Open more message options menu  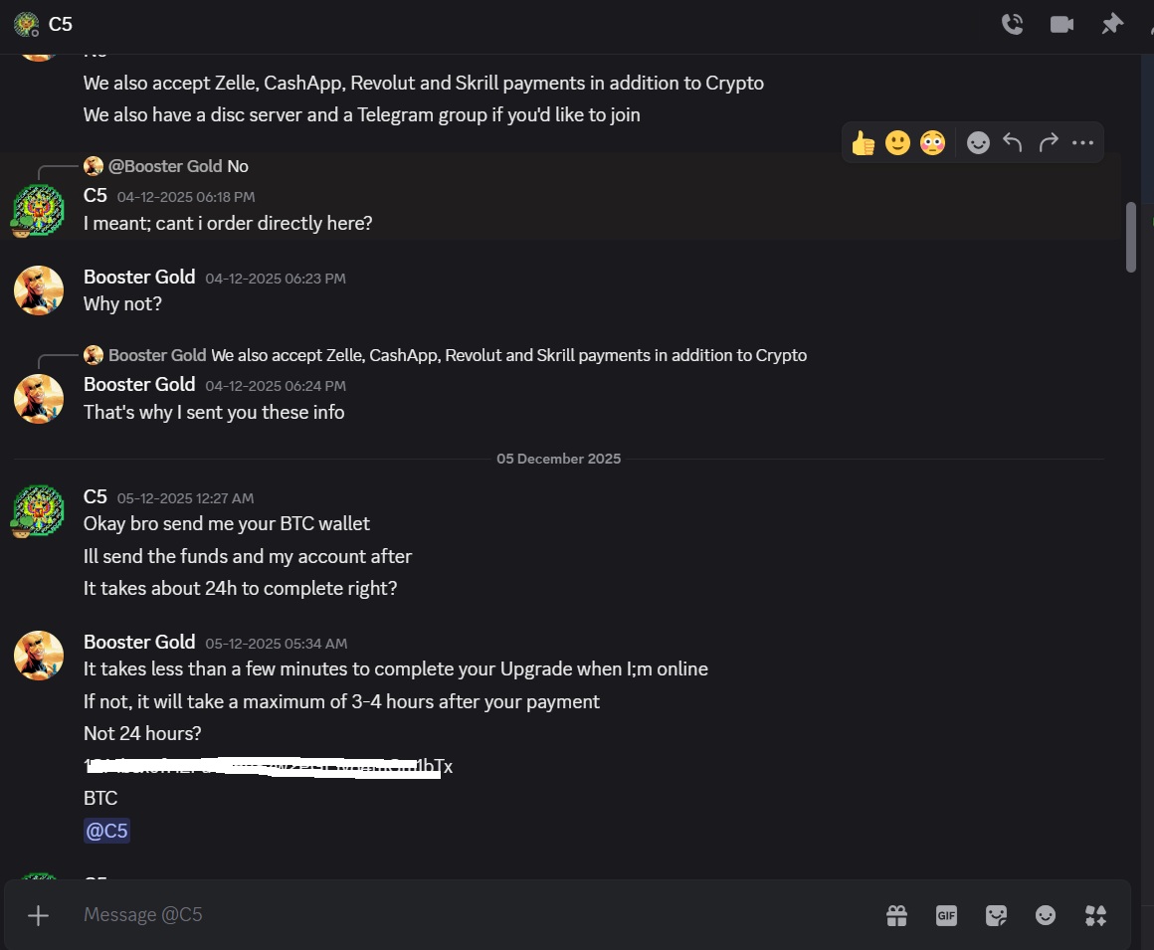click(x=1082, y=143)
